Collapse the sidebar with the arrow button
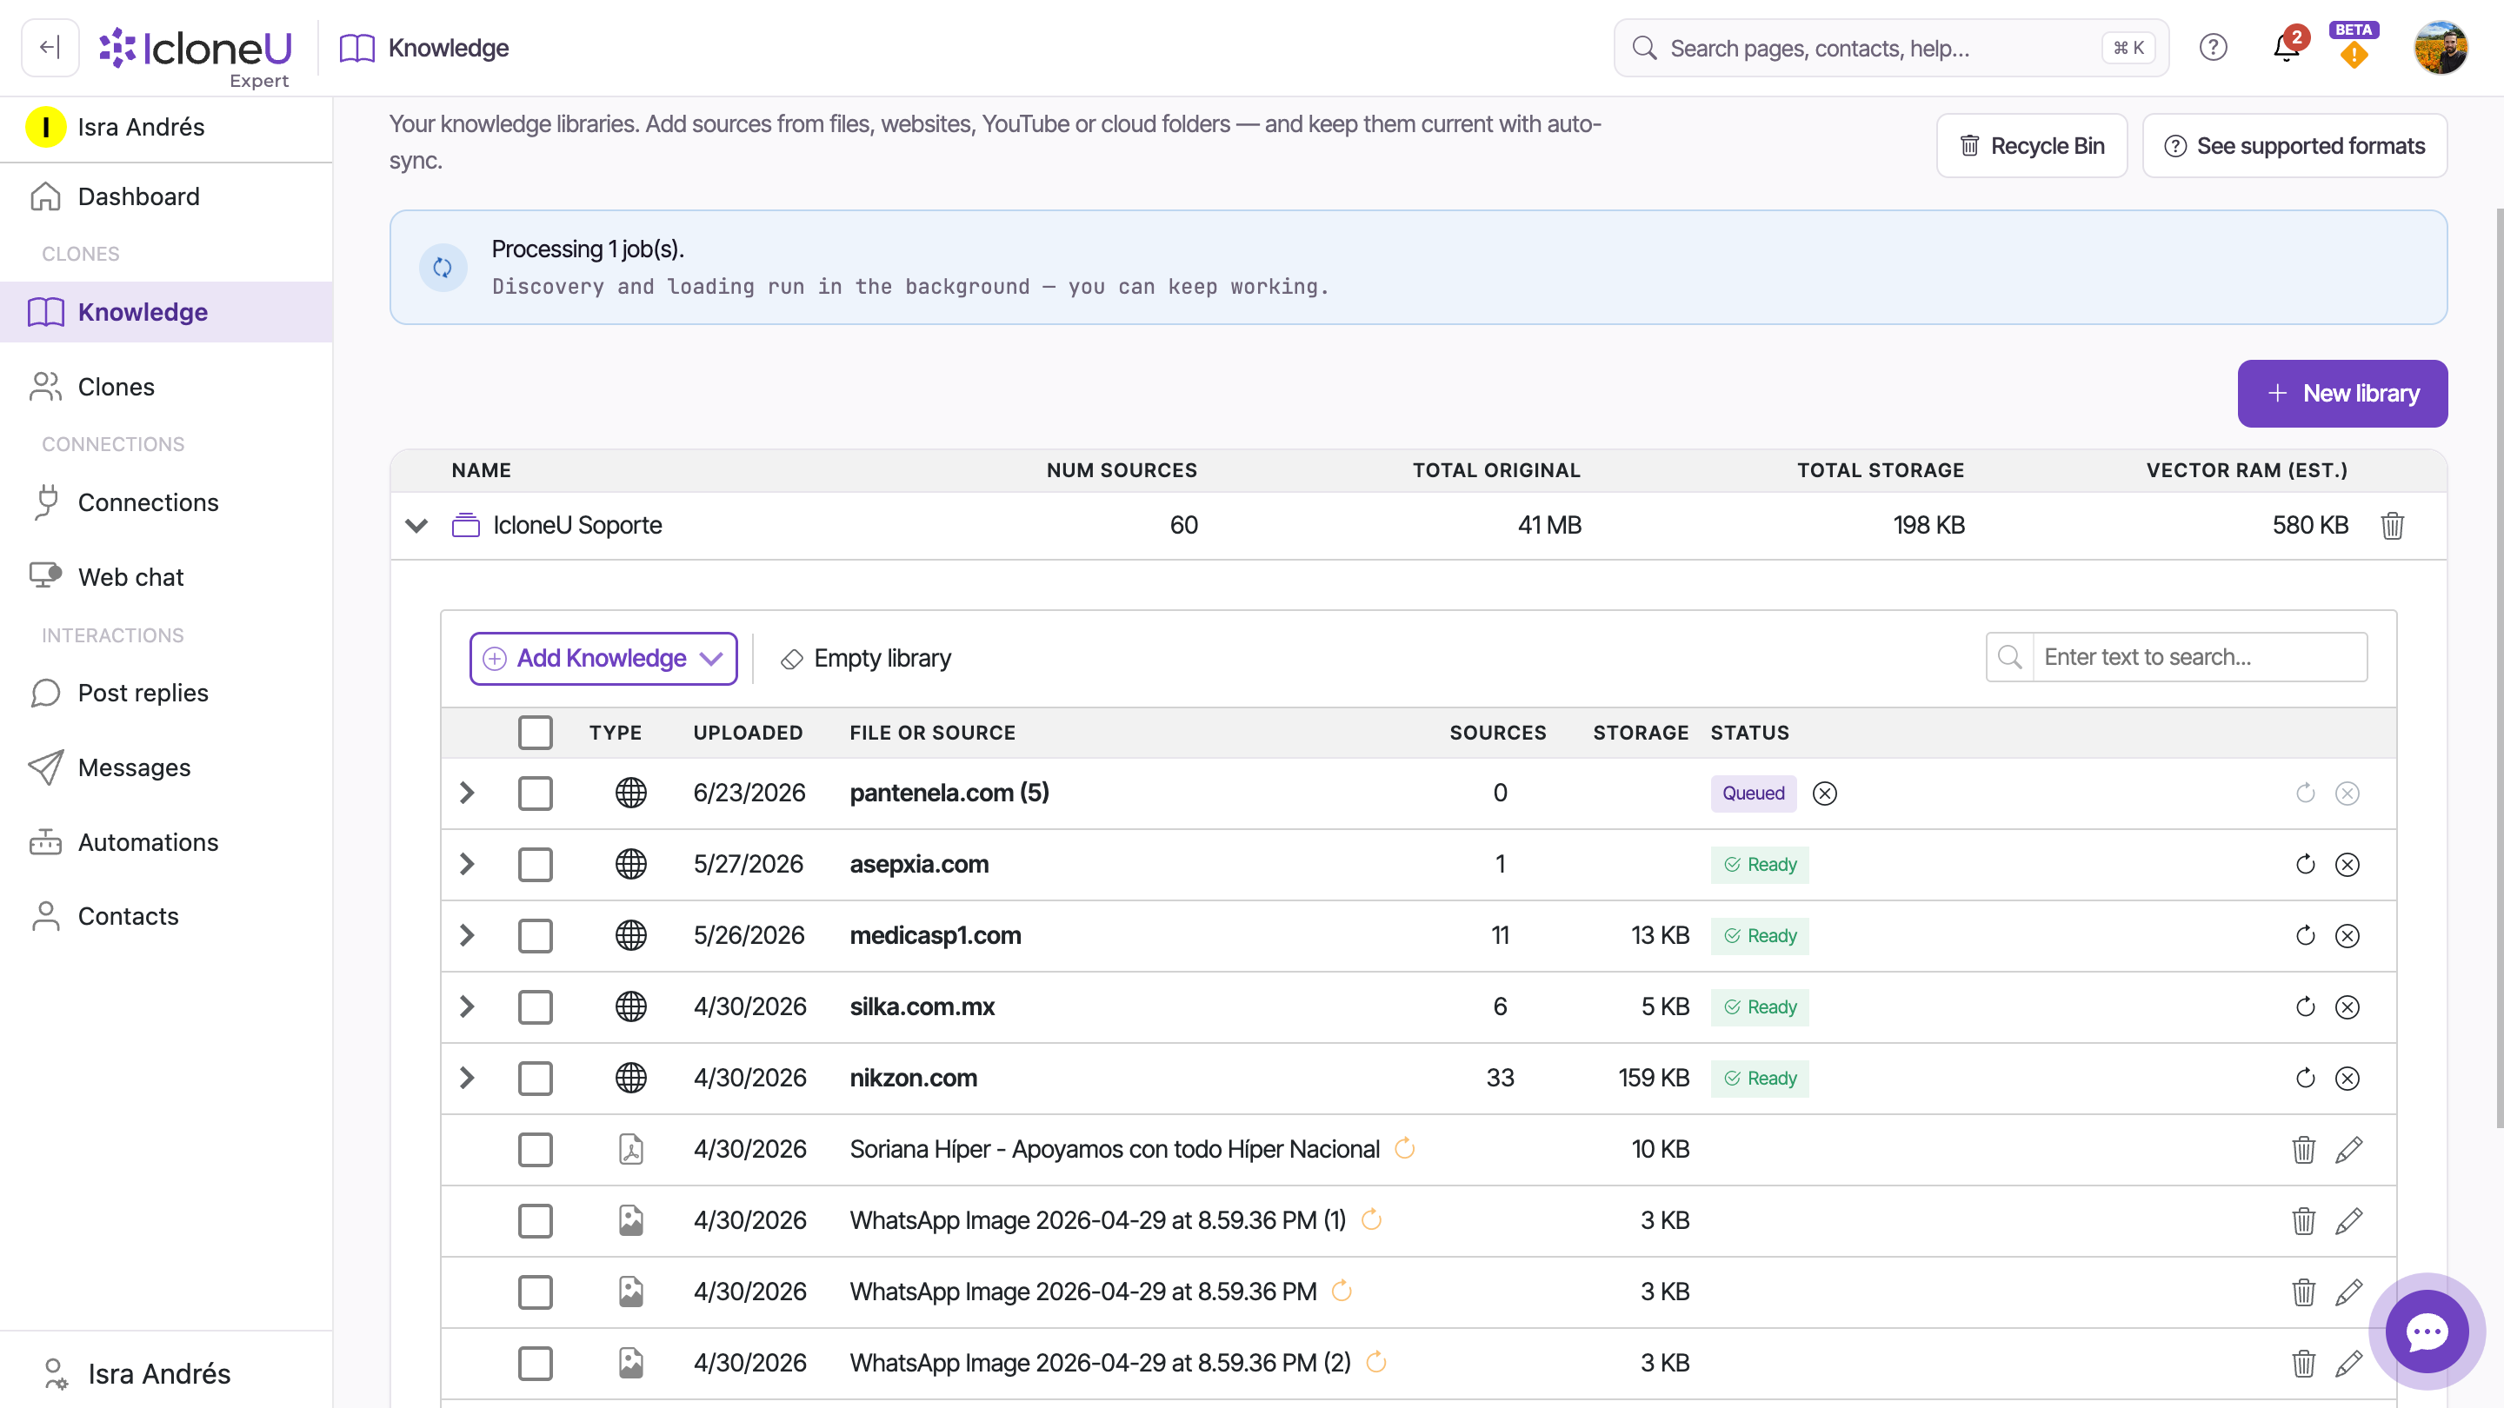This screenshot has height=1408, width=2504. point(50,47)
